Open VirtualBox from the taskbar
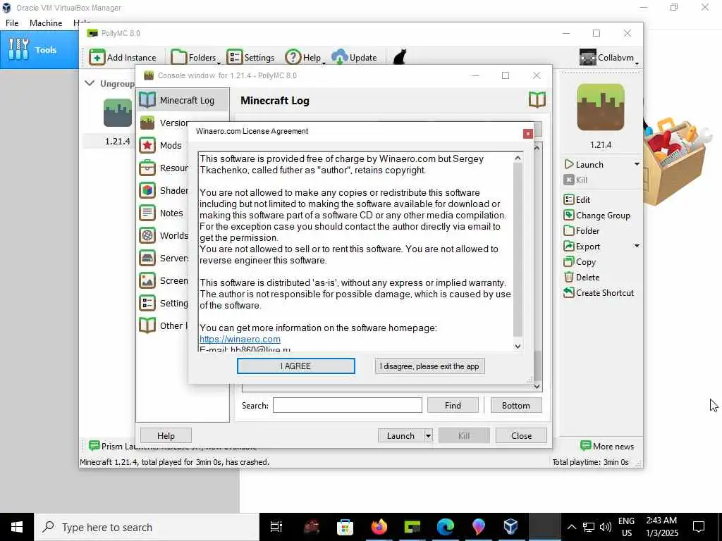The width and height of the screenshot is (722, 541). (x=511, y=527)
